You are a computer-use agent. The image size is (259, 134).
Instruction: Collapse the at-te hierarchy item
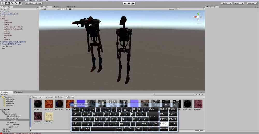(1, 18)
